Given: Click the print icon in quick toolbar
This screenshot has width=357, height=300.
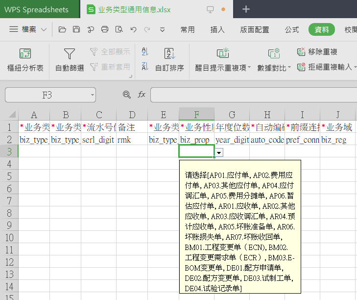Looking at the screenshot, I should [104, 29].
